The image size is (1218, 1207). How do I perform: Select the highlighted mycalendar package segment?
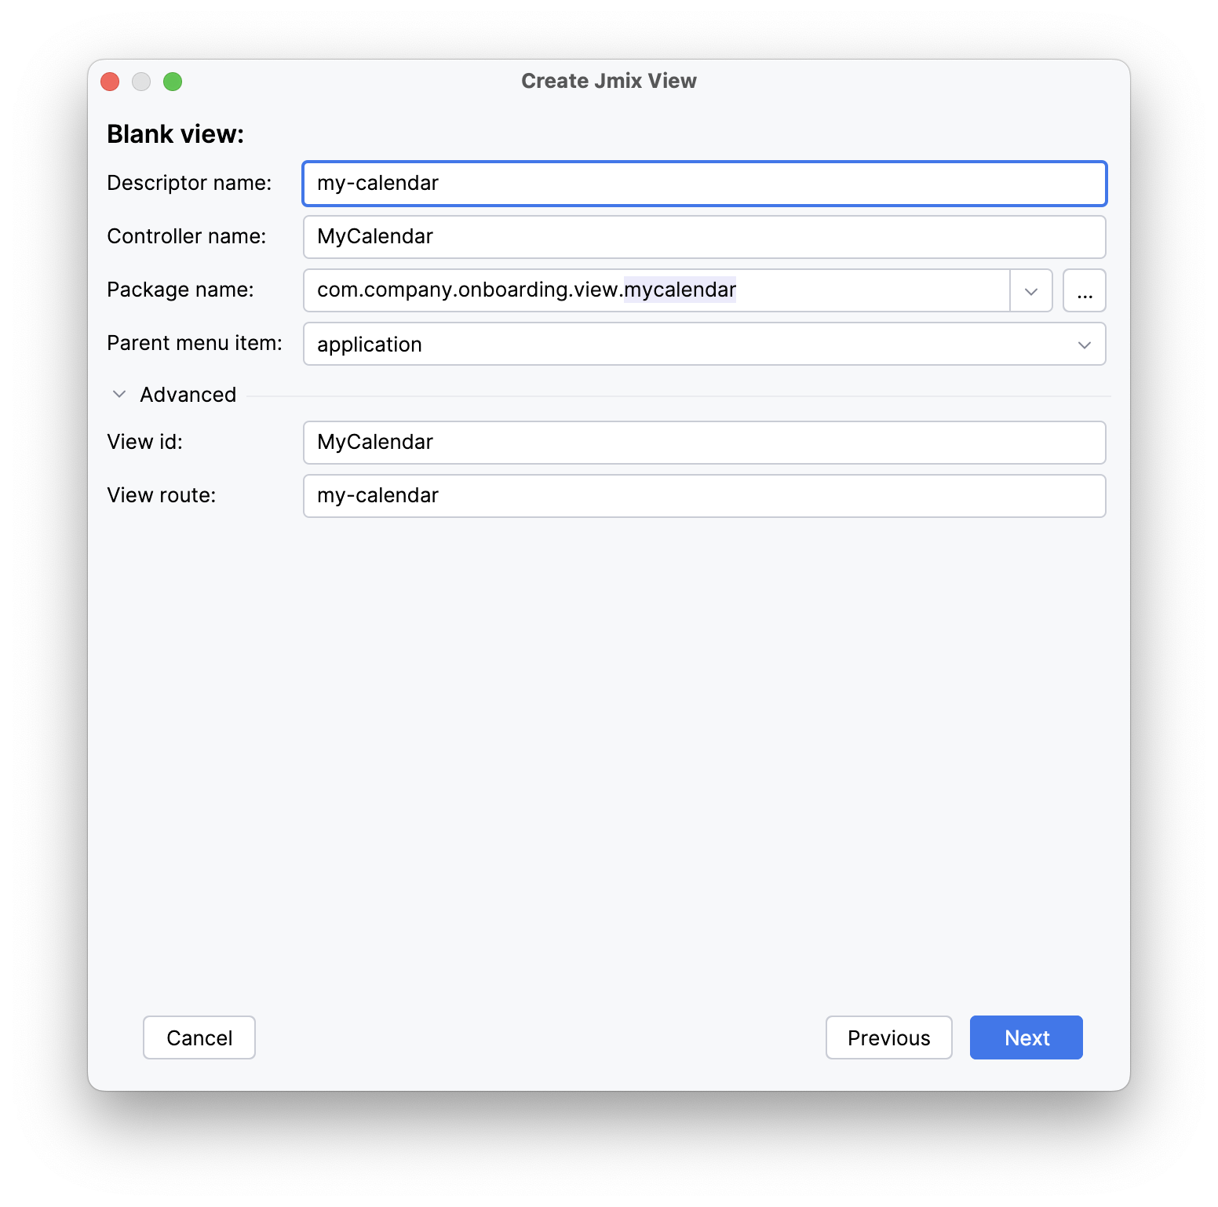(678, 290)
